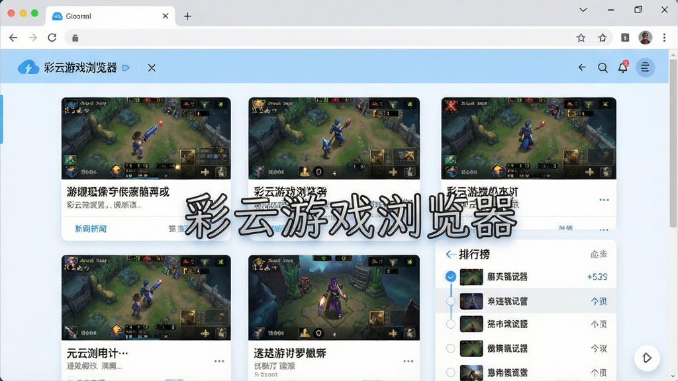Screen dimensions: 678x381
Task: Click the blue 新闻 link in first card
Action: [91, 228]
